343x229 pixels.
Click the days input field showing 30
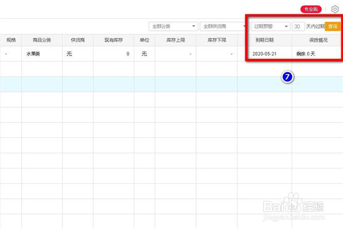[298, 26]
